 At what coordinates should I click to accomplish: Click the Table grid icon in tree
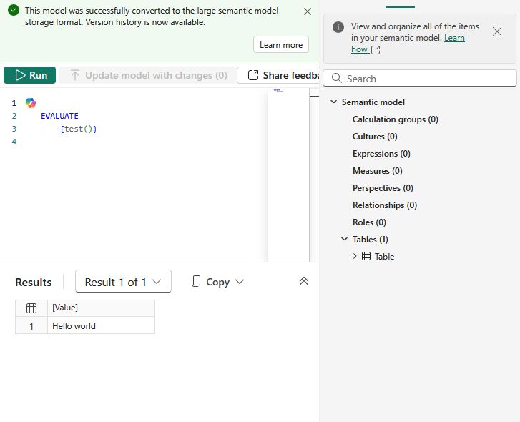tap(366, 257)
